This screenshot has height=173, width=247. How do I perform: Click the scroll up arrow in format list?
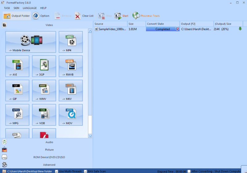tap(90, 31)
